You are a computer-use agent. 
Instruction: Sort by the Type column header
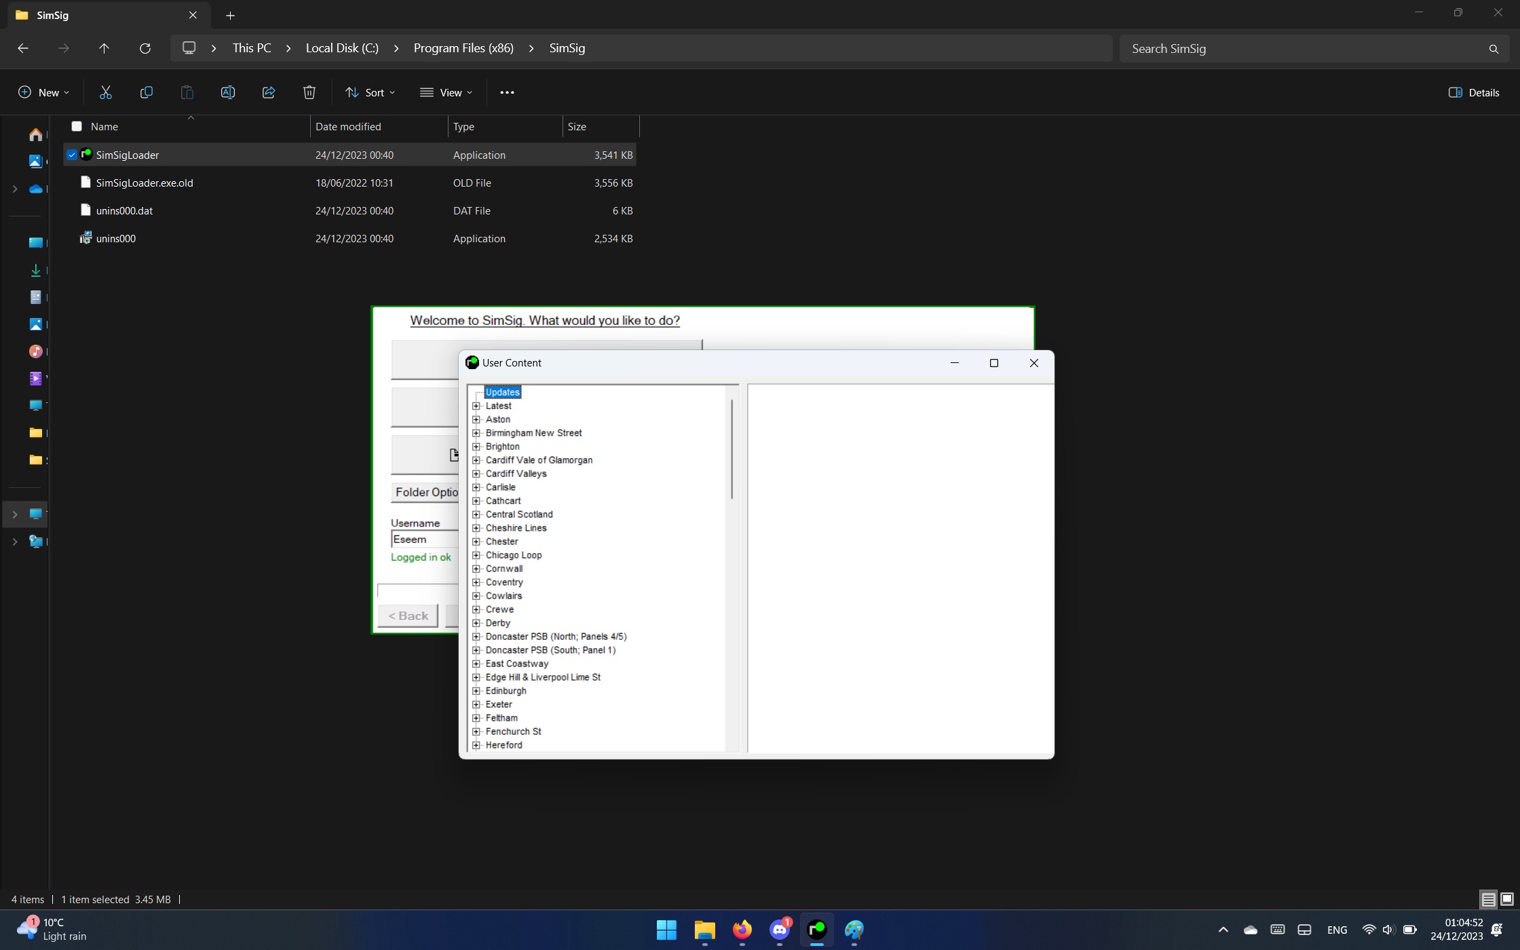point(505,126)
